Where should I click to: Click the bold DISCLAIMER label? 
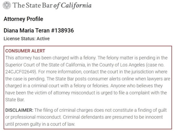[19, 110]
